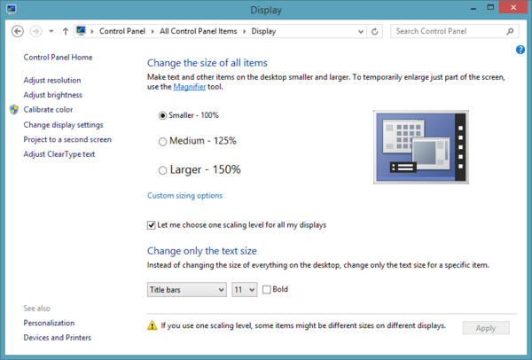
Task: Expand the chevron after Control Panel breadcrumb
Action: pos(153,31)
